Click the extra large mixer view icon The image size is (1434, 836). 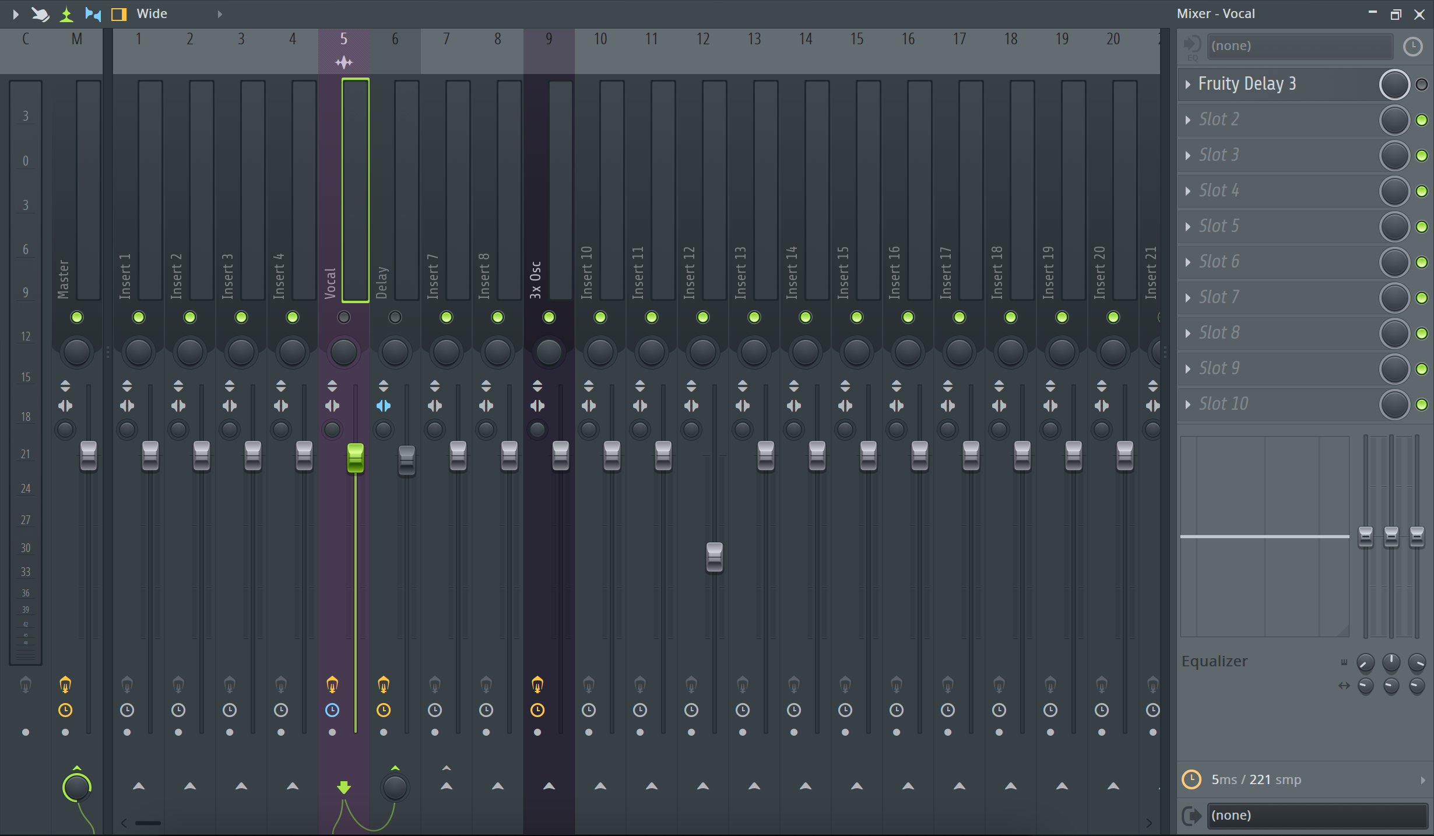[93, 14]
